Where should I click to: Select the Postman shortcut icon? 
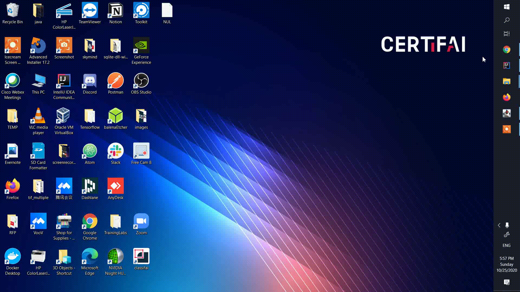click(x=116, y=81)
